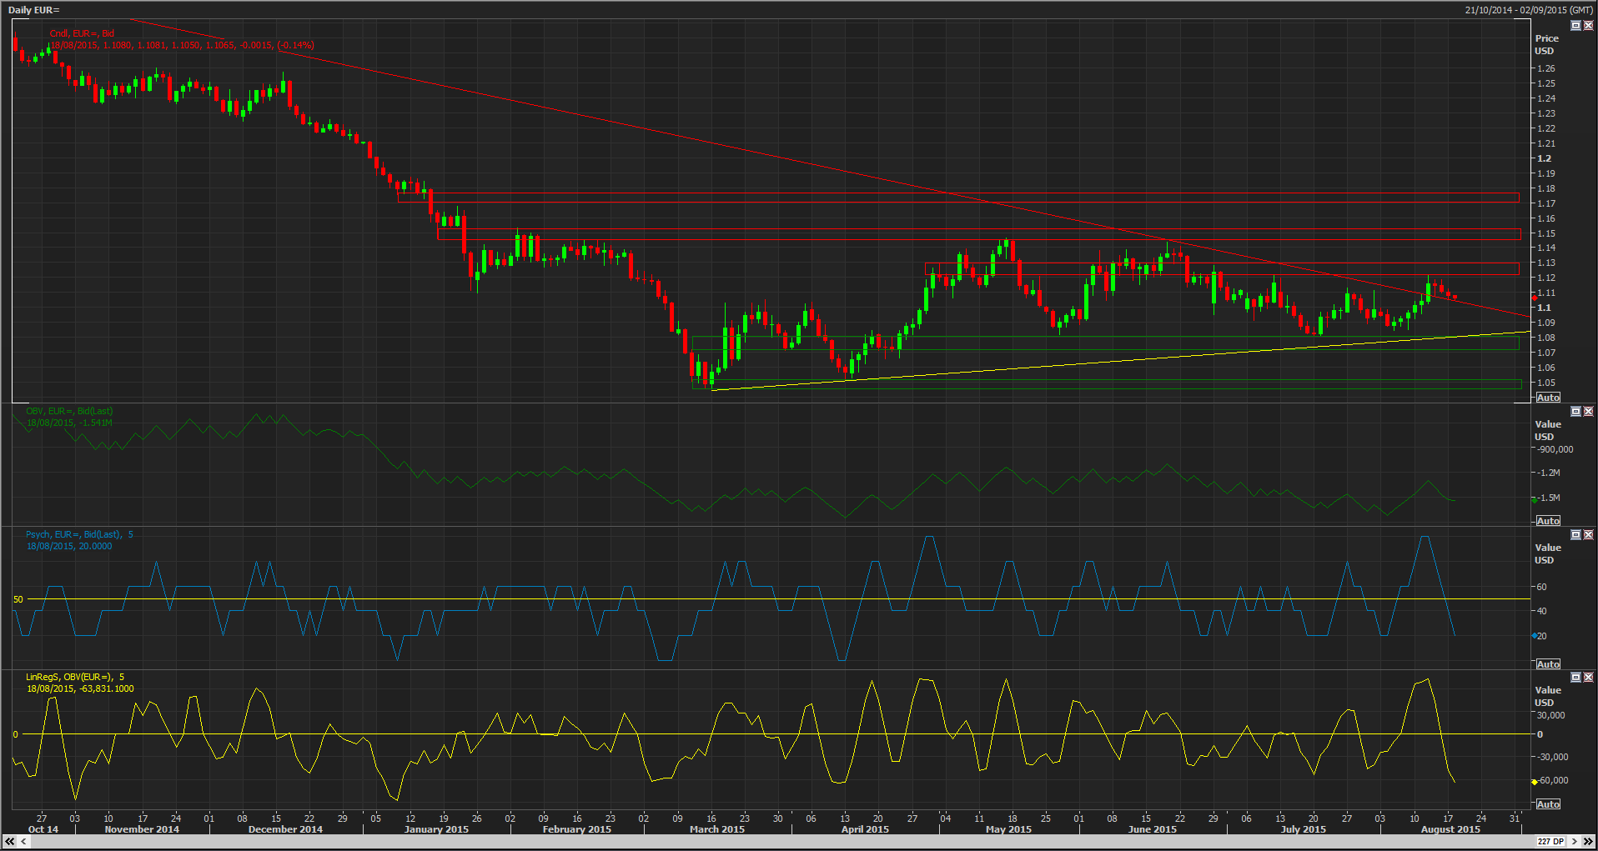Click the 'March 2015' month label
The width and height of the screenshot is (1598, 851).
[717, 829]
